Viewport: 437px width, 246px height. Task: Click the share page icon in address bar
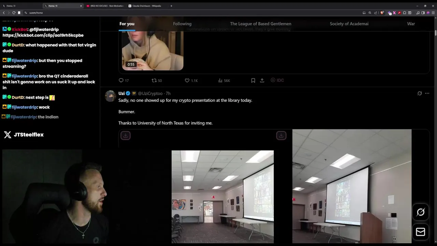coord(376,13)
